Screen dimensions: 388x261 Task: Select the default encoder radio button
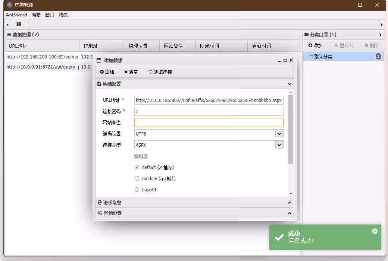[137, 168]
